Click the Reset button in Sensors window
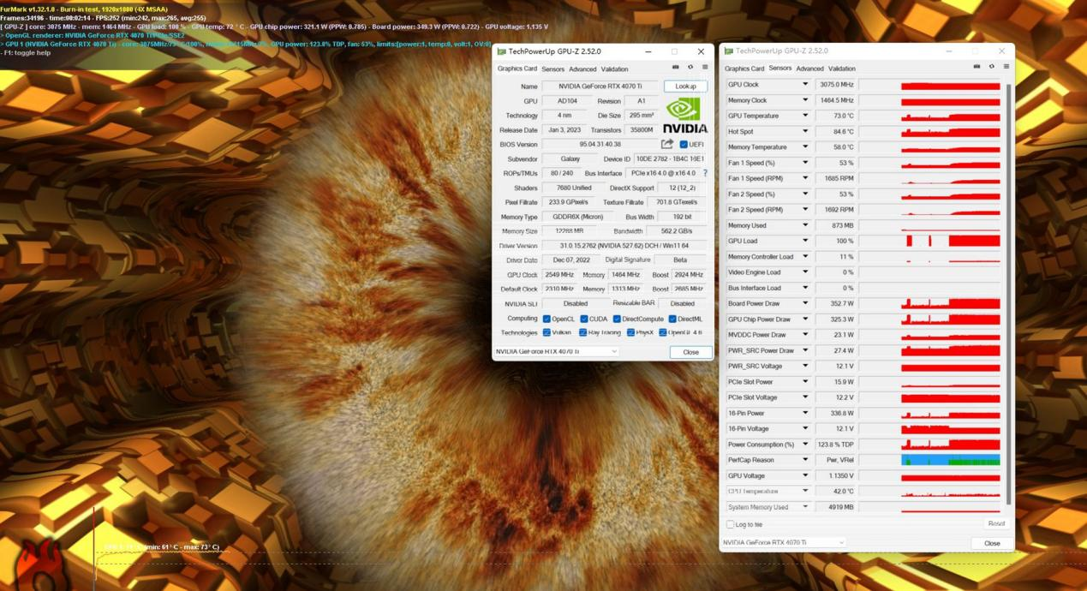 pos(995,523)
